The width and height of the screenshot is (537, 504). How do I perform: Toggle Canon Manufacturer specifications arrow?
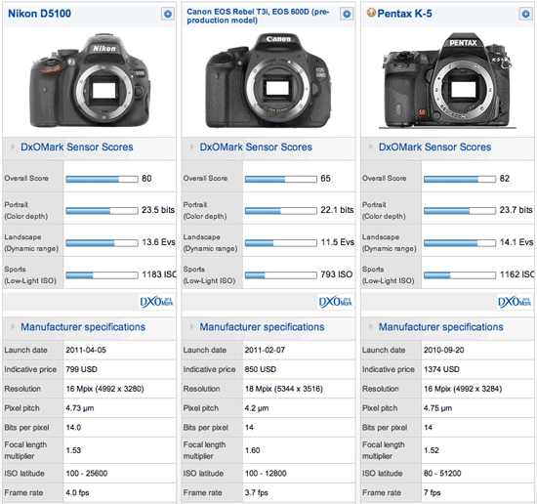[191, 327]
